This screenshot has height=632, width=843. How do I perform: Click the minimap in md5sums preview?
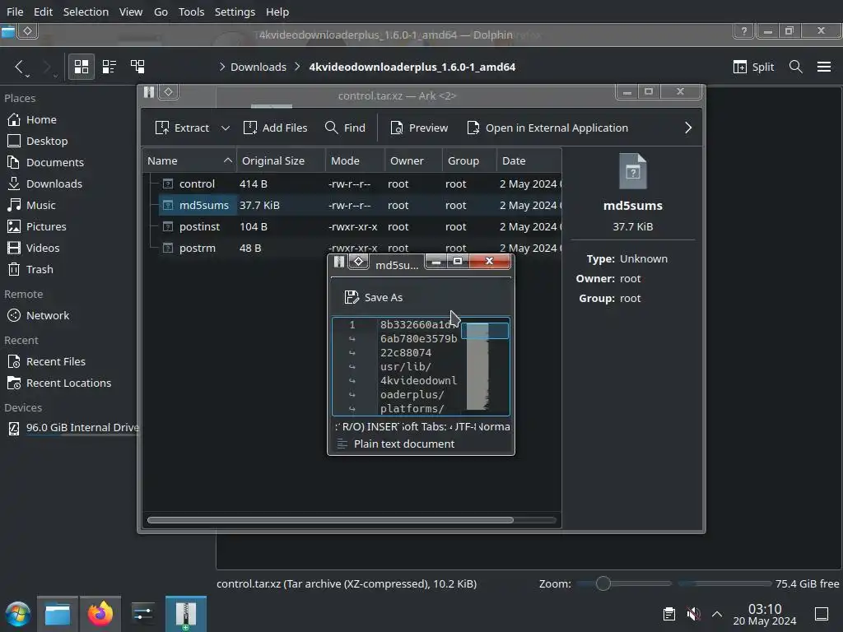click(x=485, y=366)
